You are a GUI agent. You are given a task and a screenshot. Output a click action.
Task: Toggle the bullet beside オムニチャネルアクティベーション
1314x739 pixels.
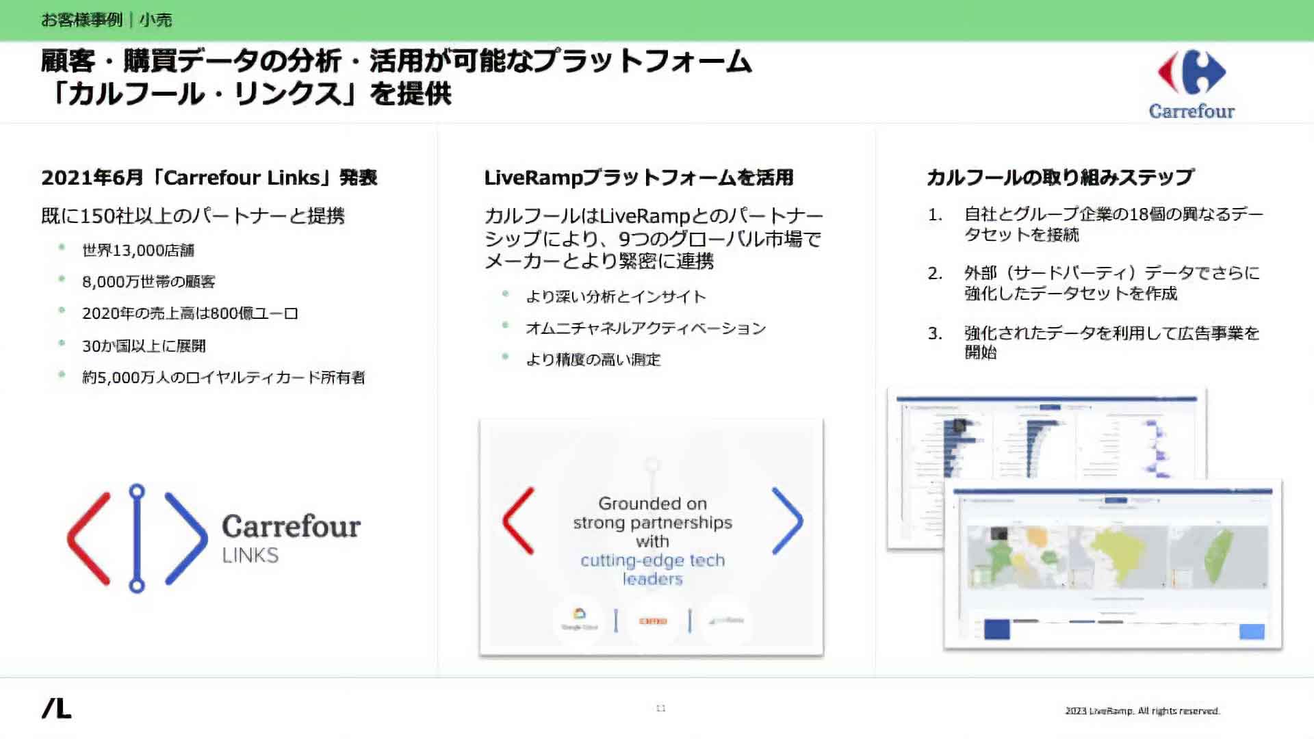point(504,325)
